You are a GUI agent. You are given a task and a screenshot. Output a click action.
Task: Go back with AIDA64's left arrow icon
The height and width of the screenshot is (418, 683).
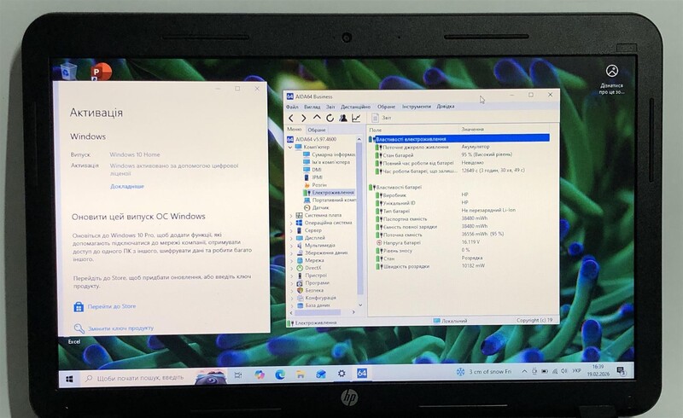(291, 118)
